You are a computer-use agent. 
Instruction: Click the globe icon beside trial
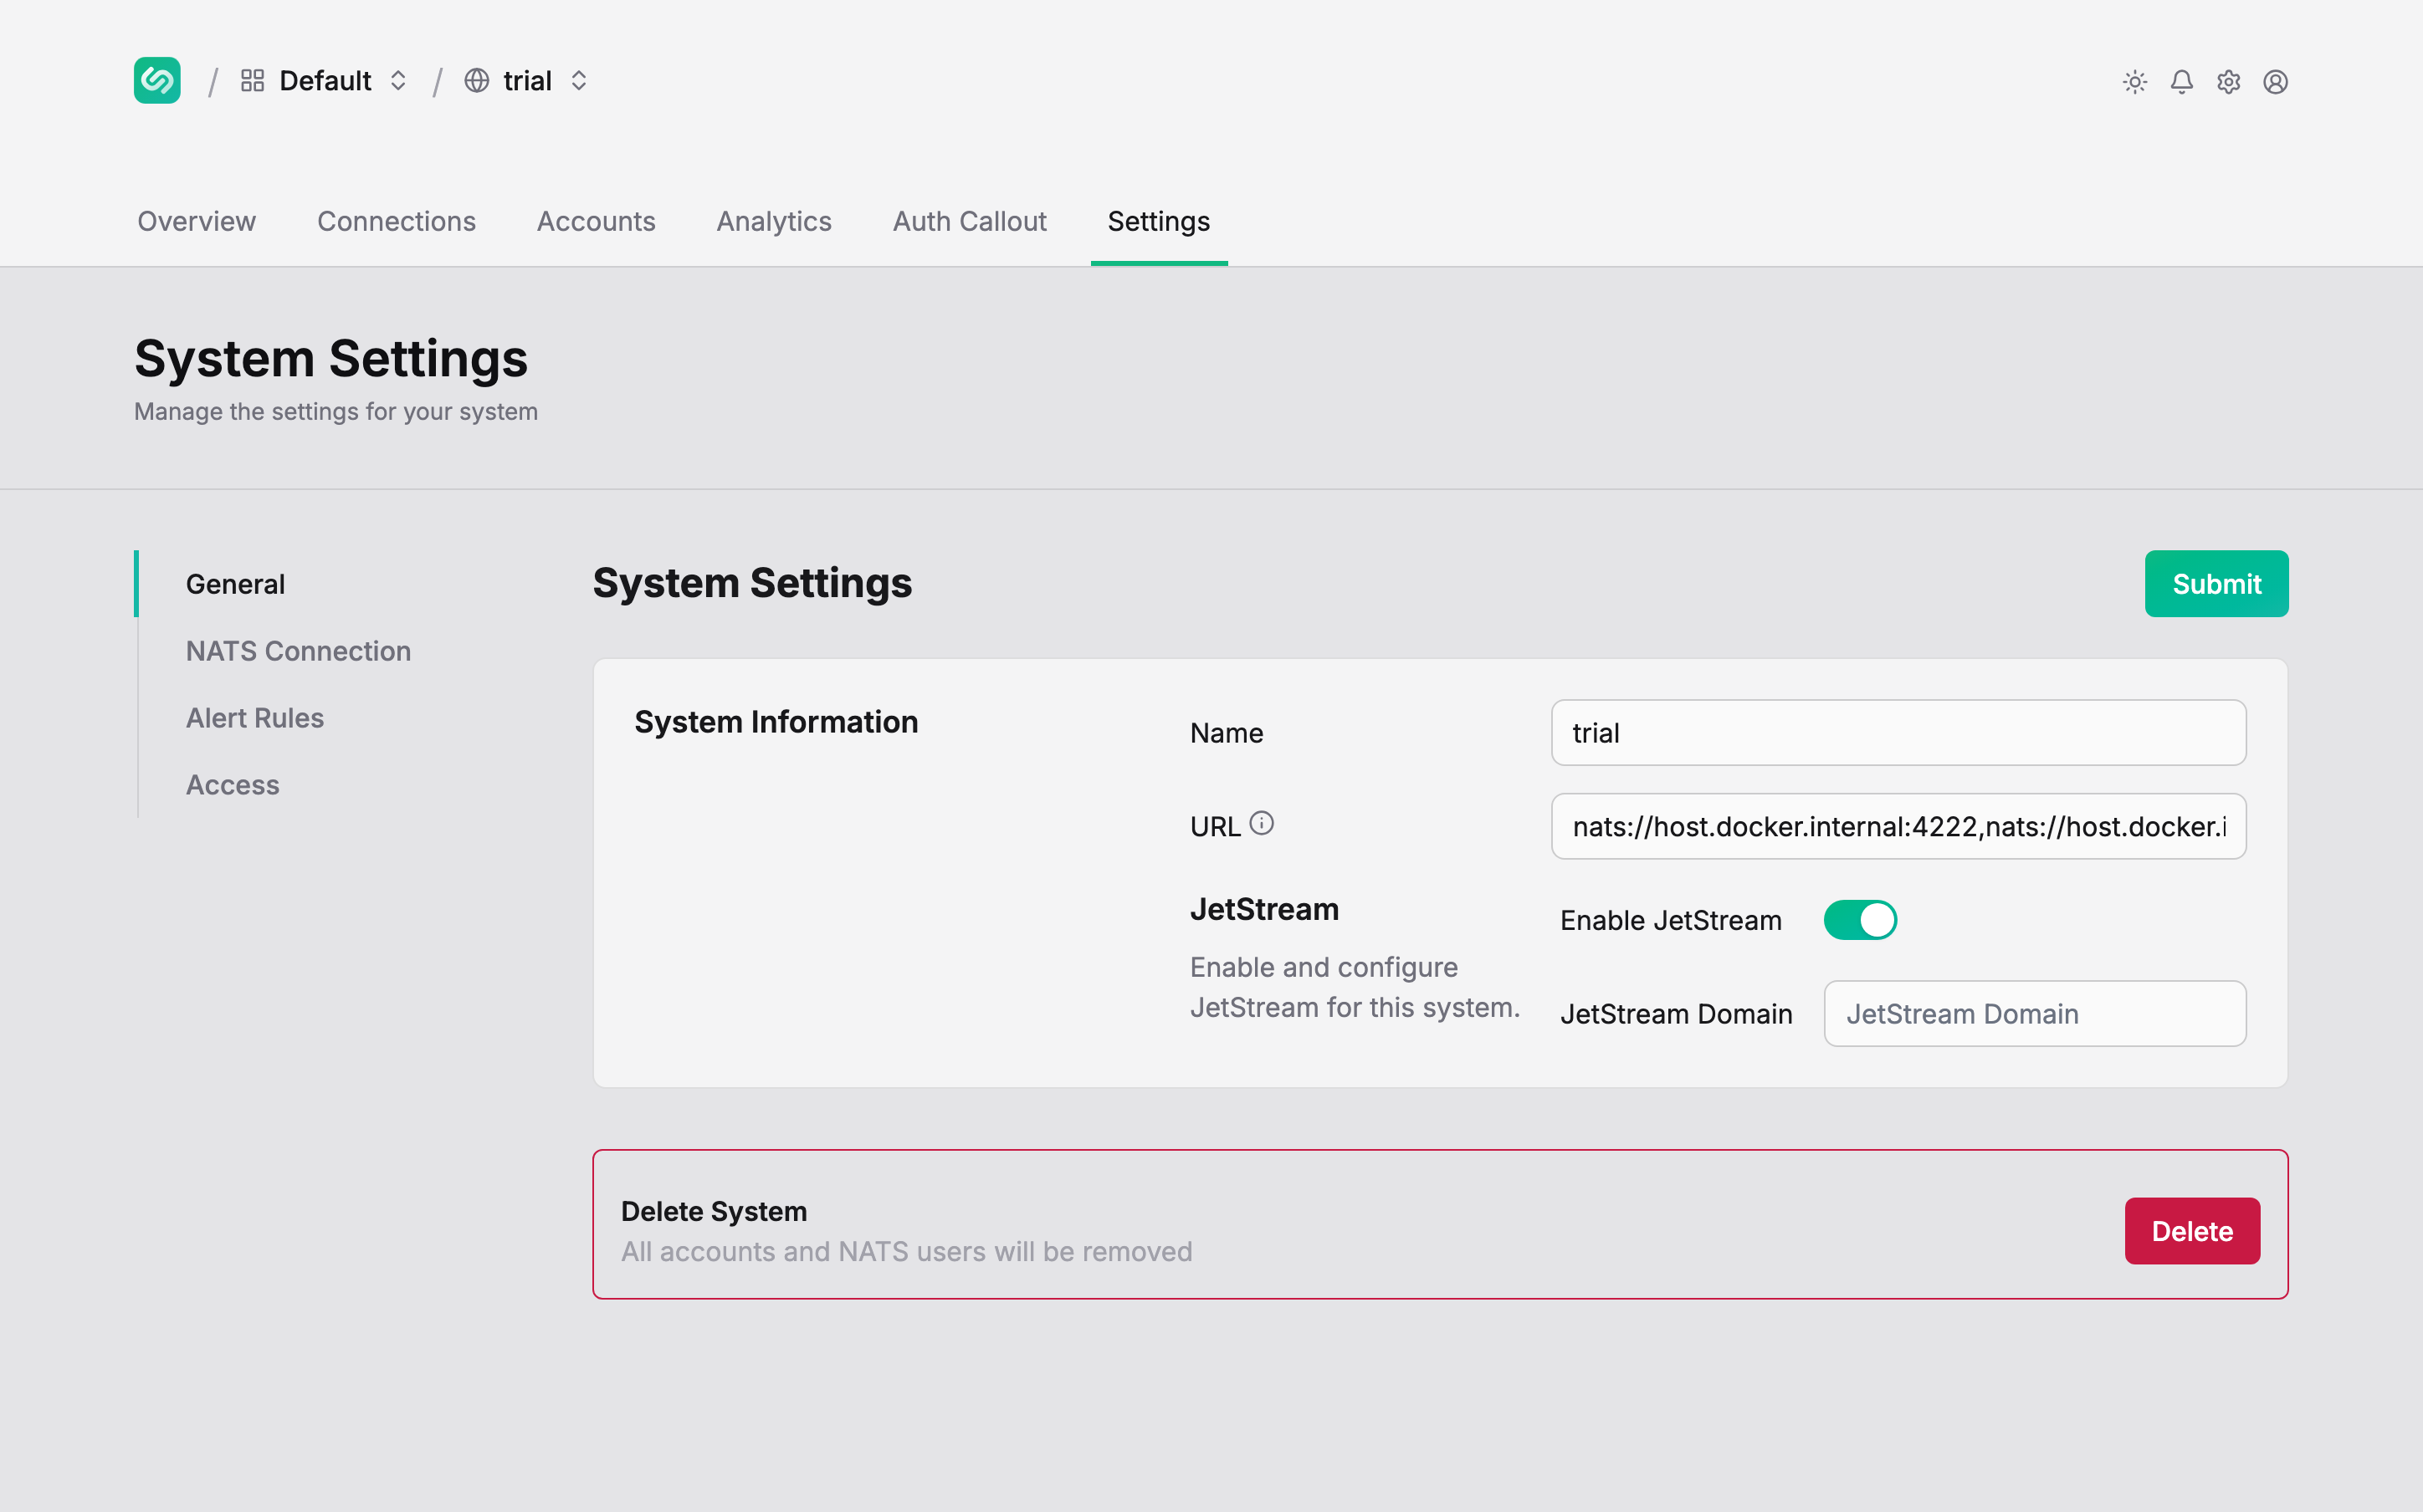point(476,80)
